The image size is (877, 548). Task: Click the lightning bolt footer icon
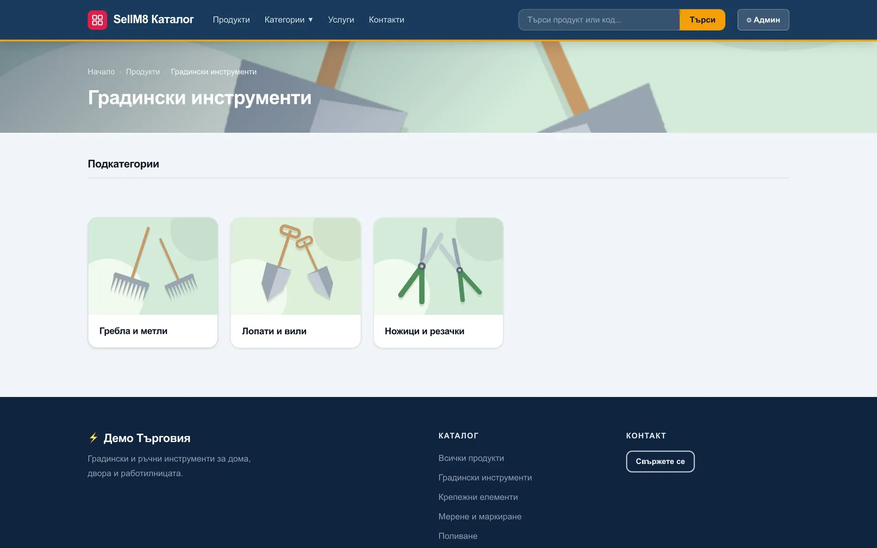coord(94,438)
